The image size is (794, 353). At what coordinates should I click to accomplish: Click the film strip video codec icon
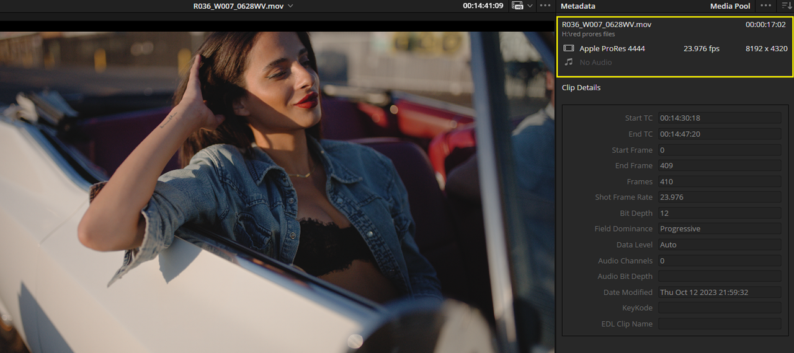coord(568,48)
